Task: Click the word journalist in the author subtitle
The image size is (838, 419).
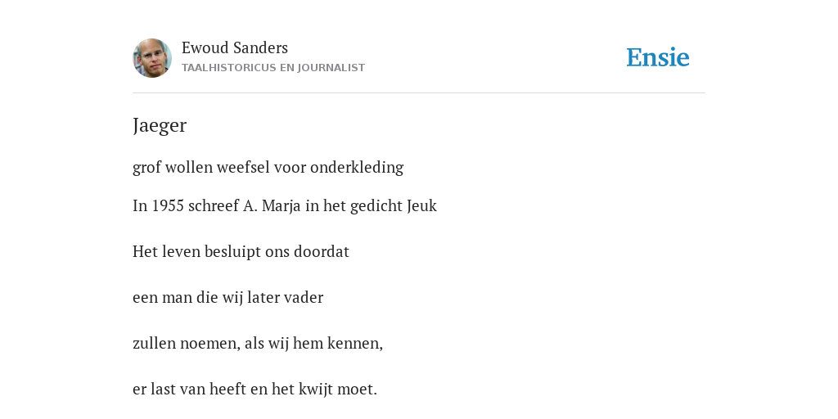Action: (331, 68)
